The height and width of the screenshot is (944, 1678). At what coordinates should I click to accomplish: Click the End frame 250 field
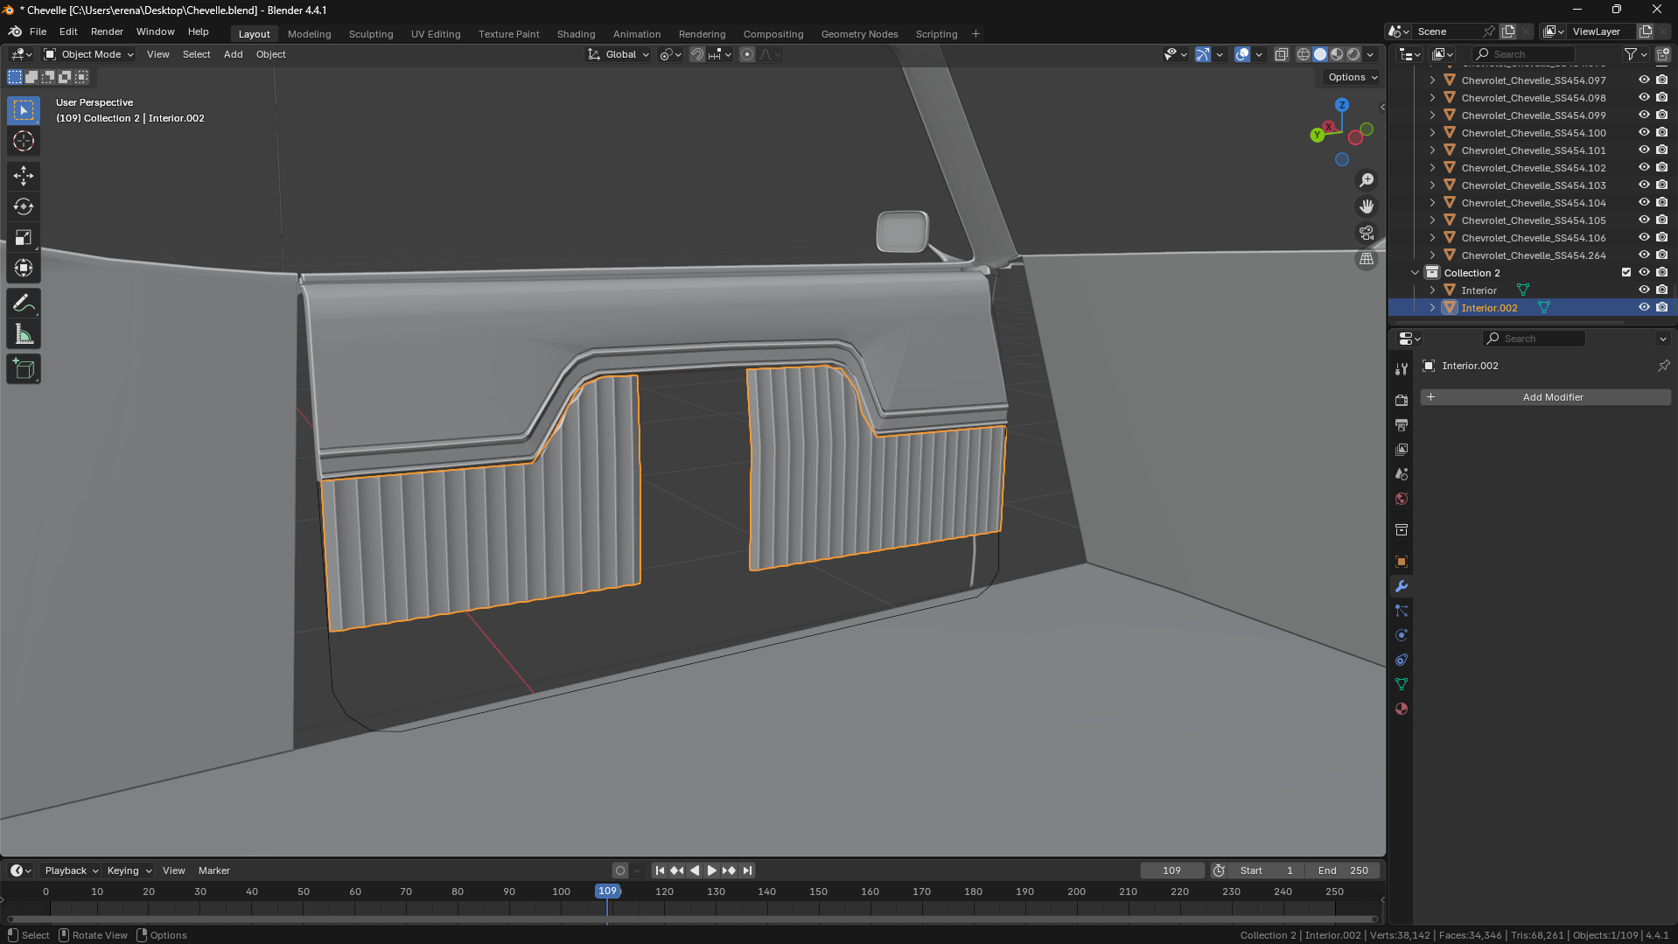pos(1343,871)
